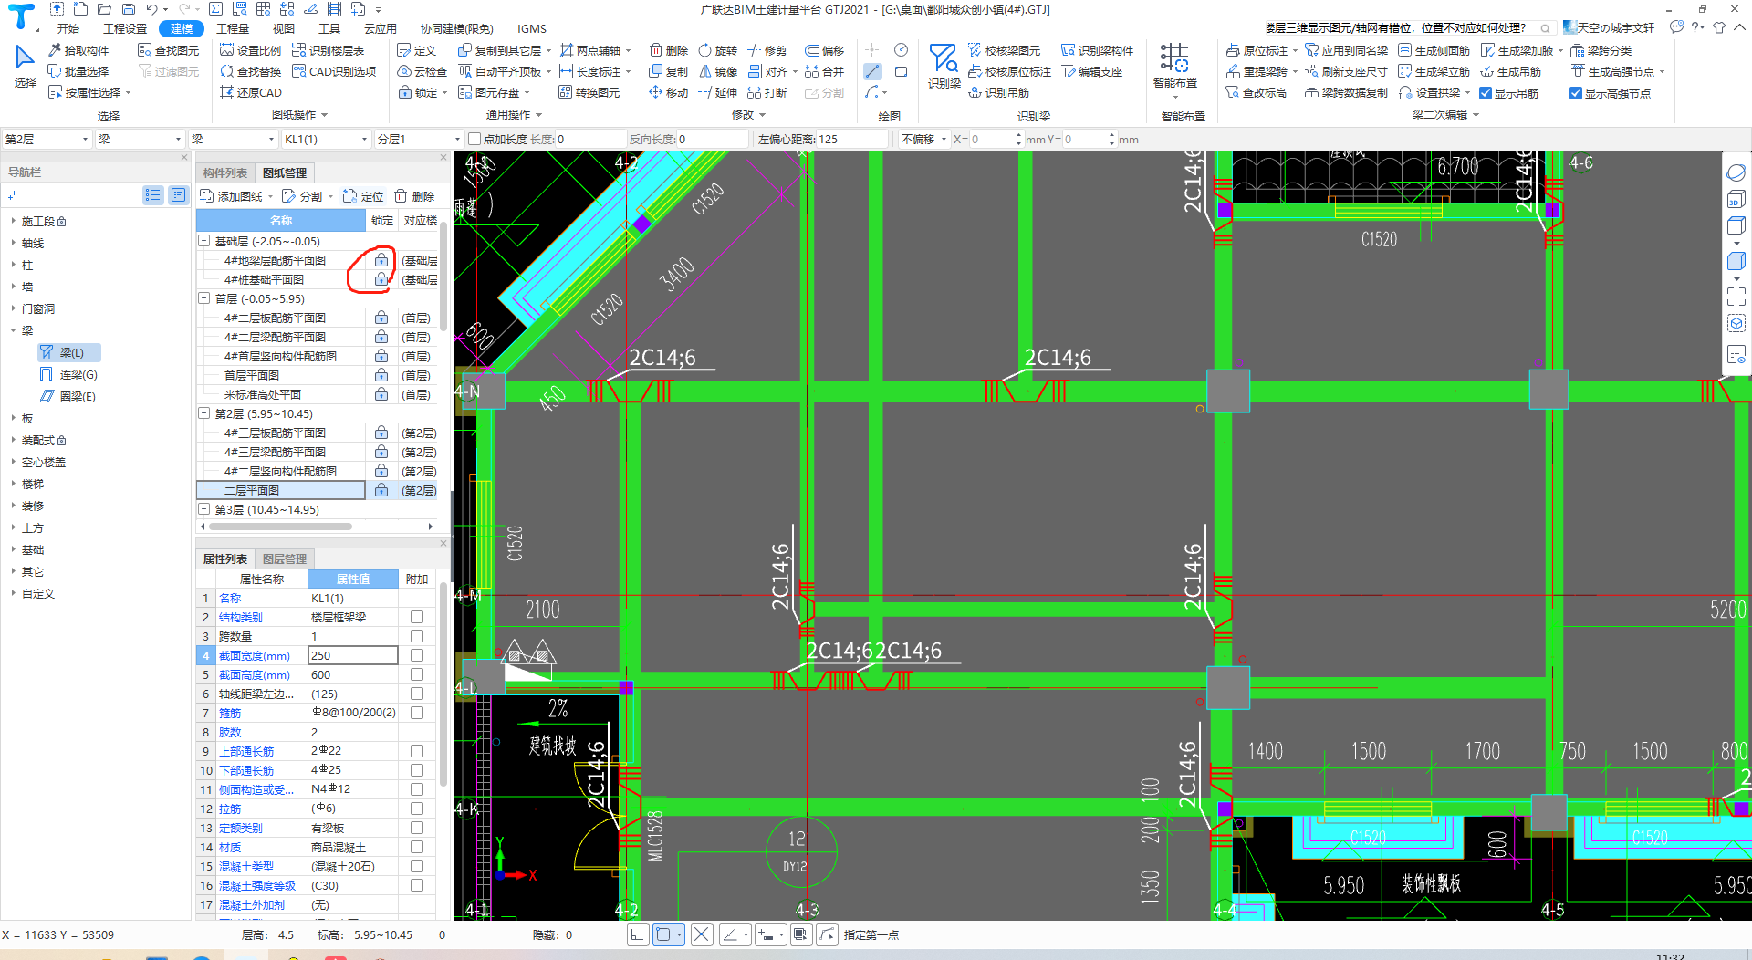Select 连梁(G) in navigation tree

(x=69, y=374)
